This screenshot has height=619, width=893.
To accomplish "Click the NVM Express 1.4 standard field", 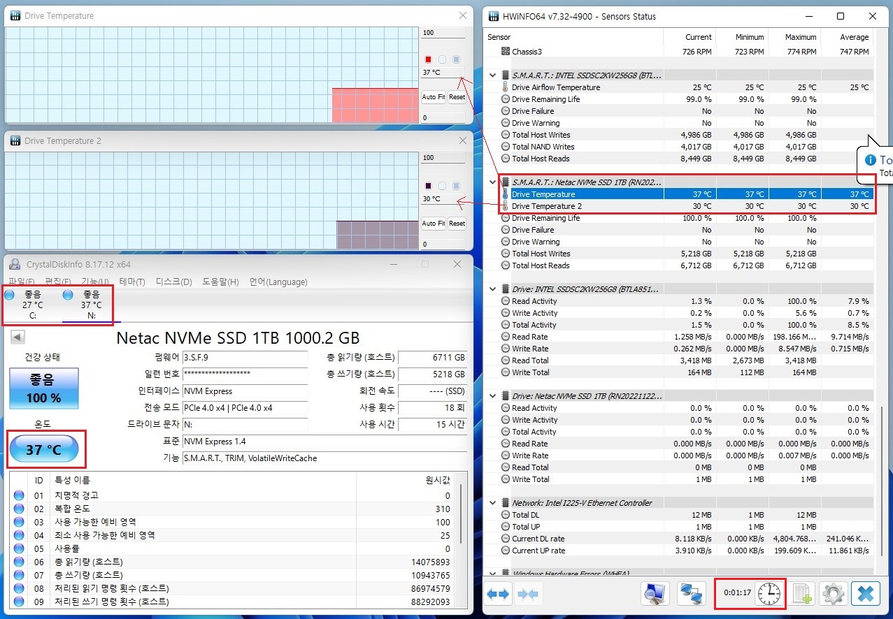I will (x=324, y=442).
